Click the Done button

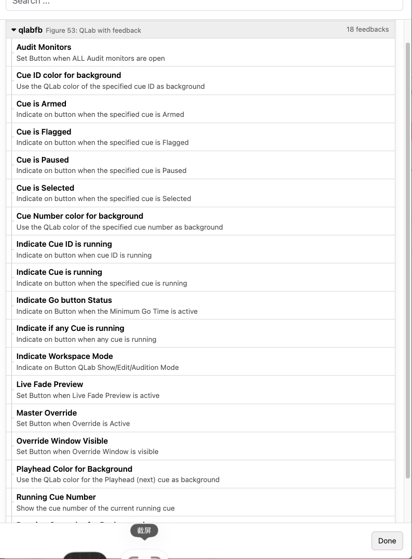coord(387,541)
